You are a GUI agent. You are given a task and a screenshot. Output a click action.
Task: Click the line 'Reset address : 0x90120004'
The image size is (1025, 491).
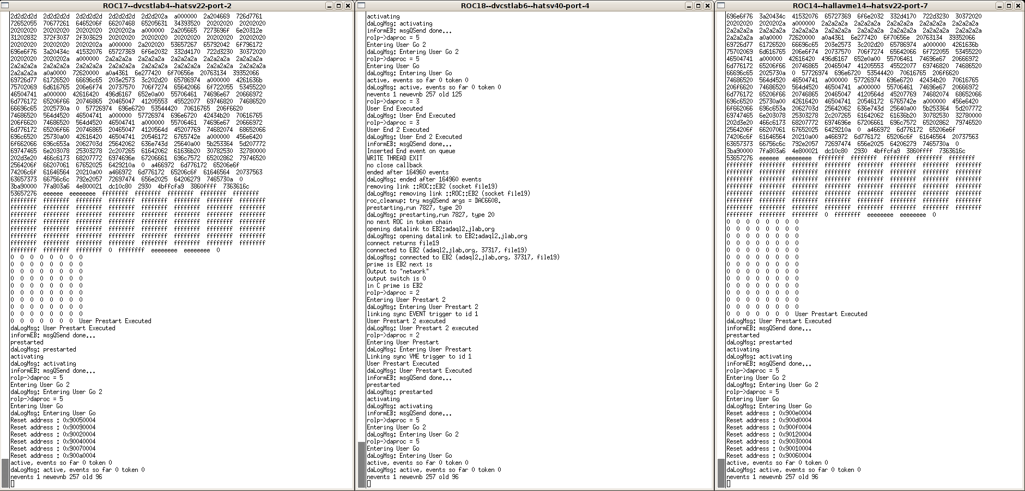click(x=769, y=434)
